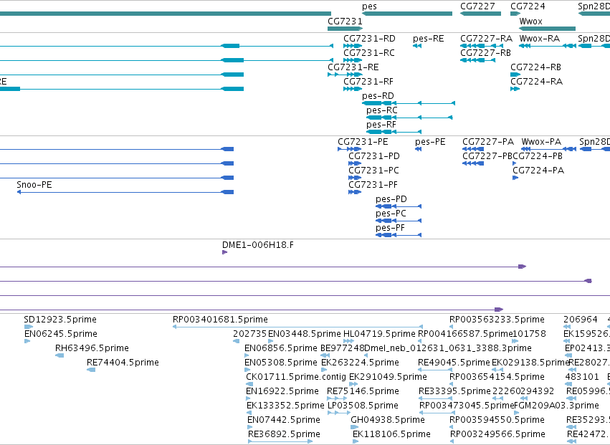Click the RP003401681.5prime EST label
610x445 pixels.
coord(220,320)
